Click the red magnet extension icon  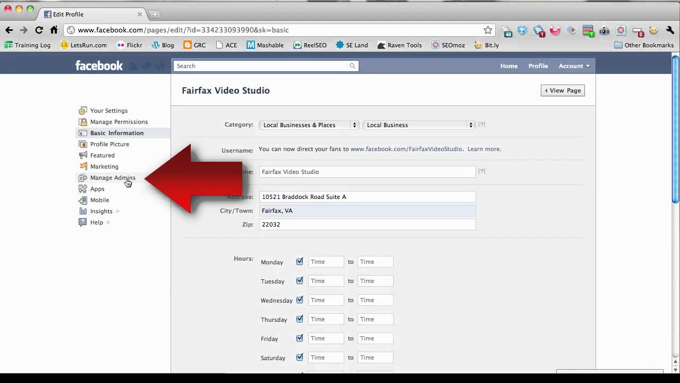click(x=555, y=30)
